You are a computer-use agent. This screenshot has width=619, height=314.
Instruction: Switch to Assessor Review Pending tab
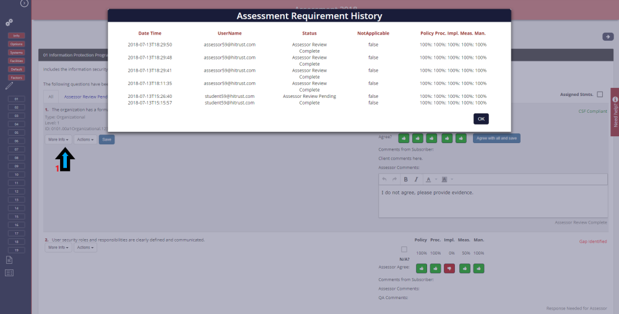[x=85, y=97]
